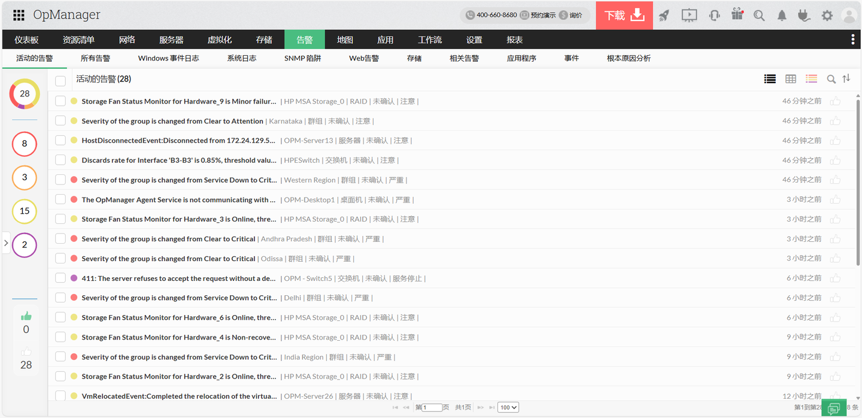Switch to table grid view
The width and height of the screenshot is (862, 418).
click(x=791, y=79)
